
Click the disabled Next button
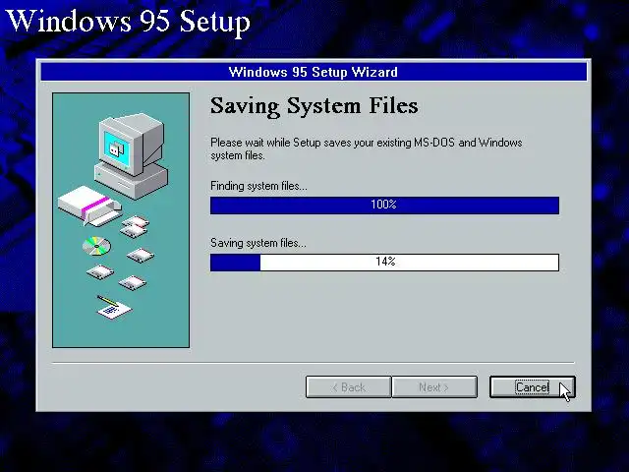pyautogui.click(x=434, y=386)
